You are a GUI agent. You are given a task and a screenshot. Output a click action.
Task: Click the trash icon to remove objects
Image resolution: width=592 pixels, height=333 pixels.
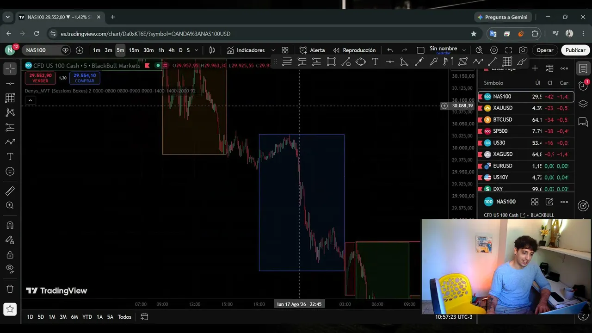tap(10, 289)
